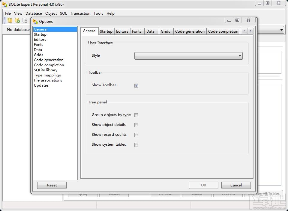This screenshot has height=211, width=288.
Task: Enable Show system tables
Action: (x=136, y=145)
